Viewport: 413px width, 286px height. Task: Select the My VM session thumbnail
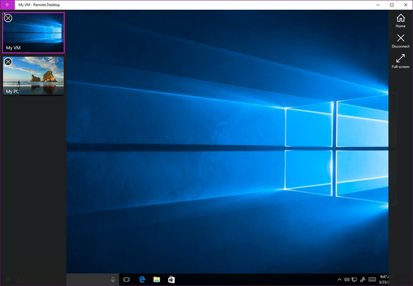(34, 32)
